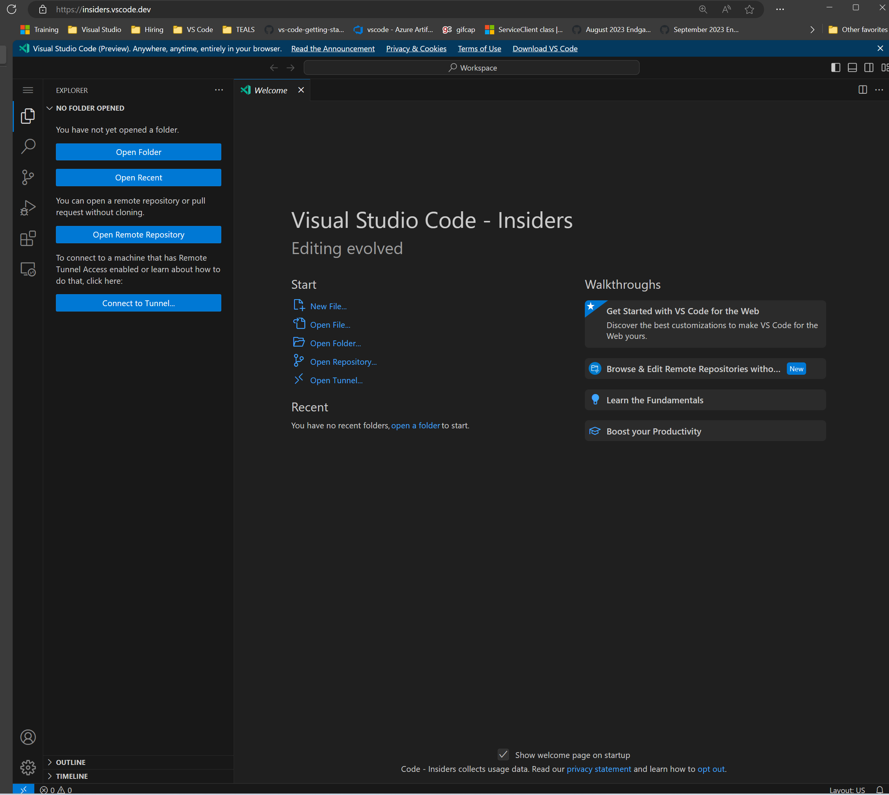Open the Remote Explorer view

[x=27, y=269]
